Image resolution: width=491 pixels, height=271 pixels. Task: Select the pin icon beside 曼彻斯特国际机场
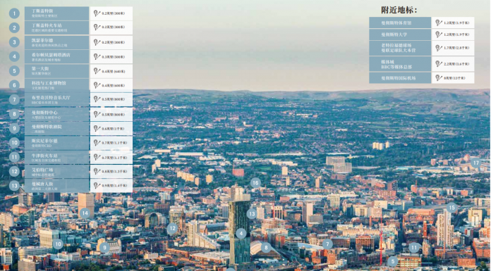click(x=439, y=78)
